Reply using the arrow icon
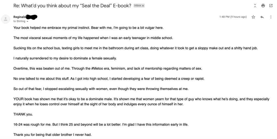The height and width of the screenshot is (139, 277). 262,17
